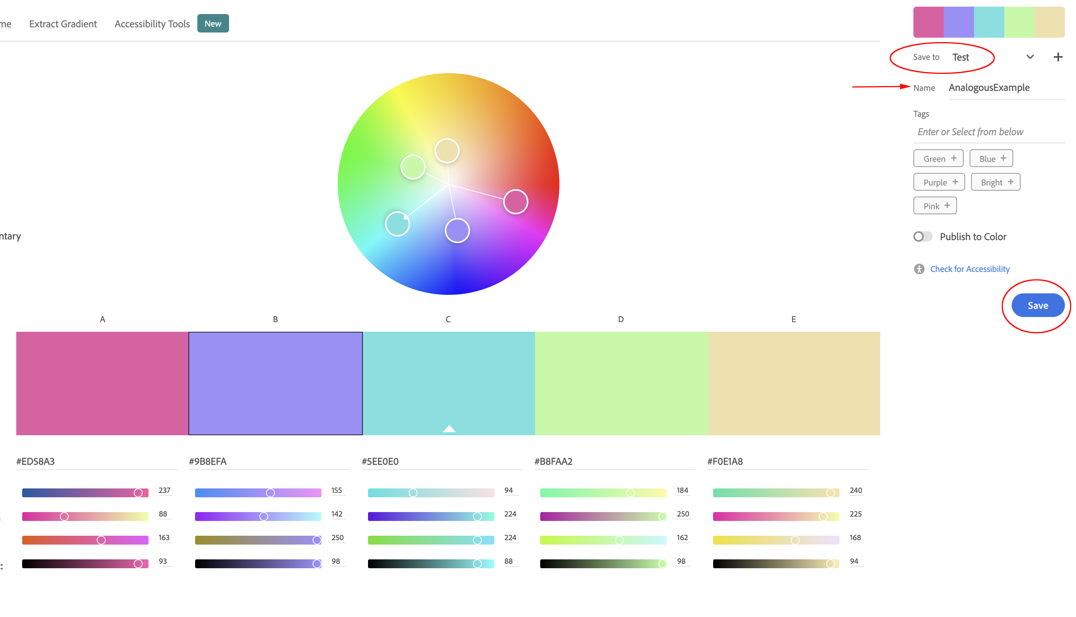Enable the Publish to Color toggle
1076x617 pixels.
point(923,236)
